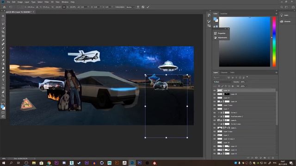Open the search icon at top right
This screenshot has width=296, height=166.
click(x=282, y=7)
